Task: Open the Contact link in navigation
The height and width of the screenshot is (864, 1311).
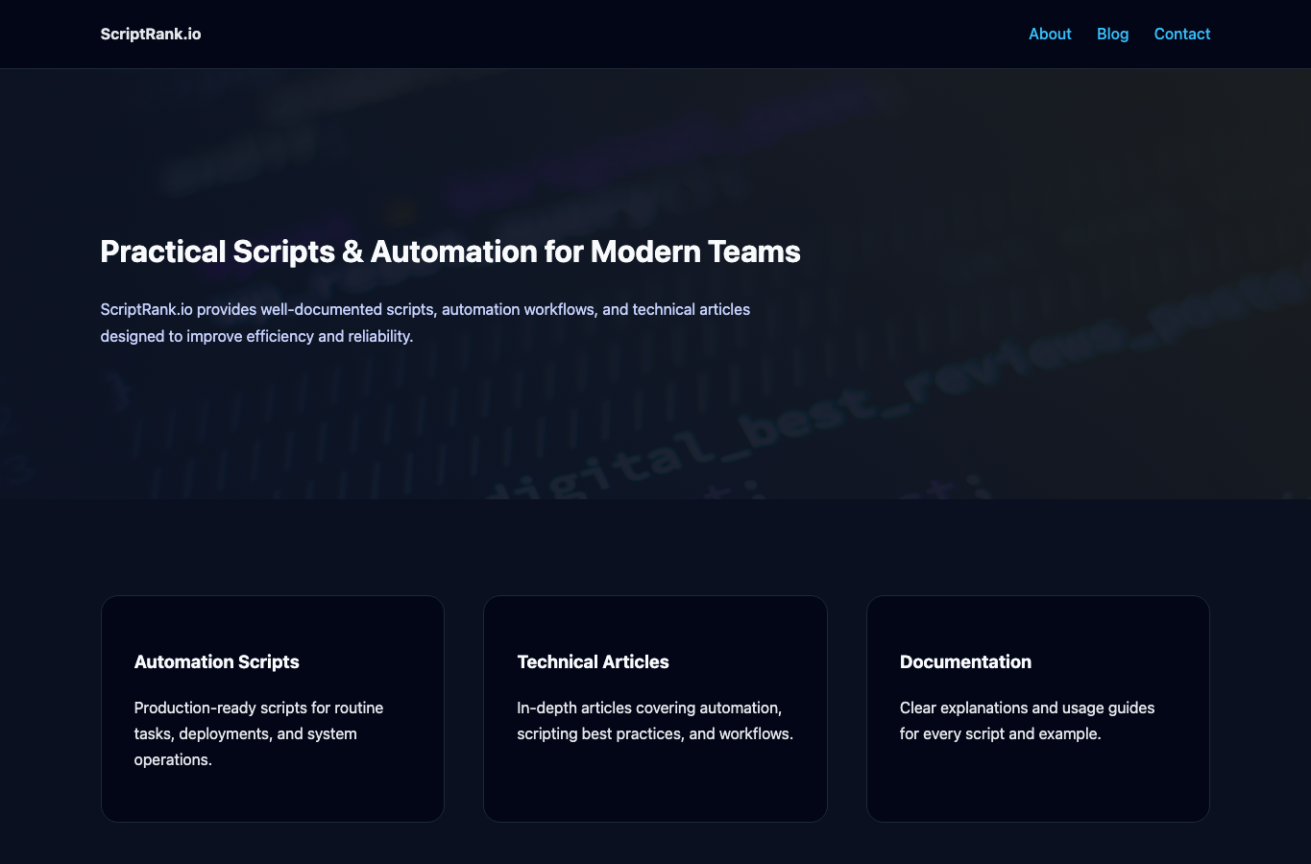Action: click(x=1182, y=34)
